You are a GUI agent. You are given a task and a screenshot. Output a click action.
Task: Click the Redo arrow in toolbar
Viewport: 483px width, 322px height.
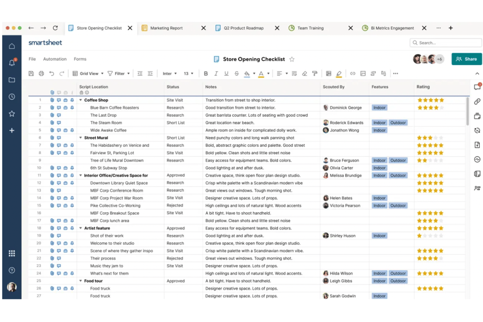click(x=62, y=73)
